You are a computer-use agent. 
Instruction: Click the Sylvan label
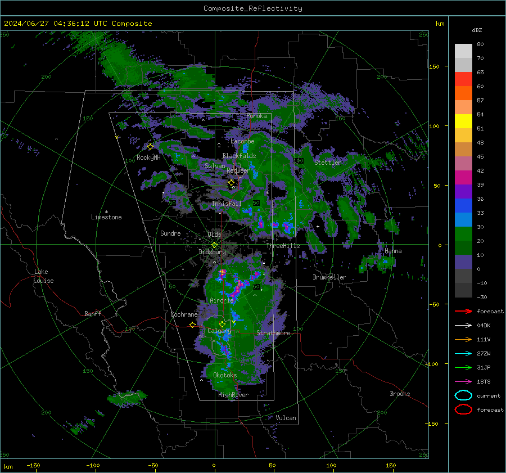(x=215, y=166)
